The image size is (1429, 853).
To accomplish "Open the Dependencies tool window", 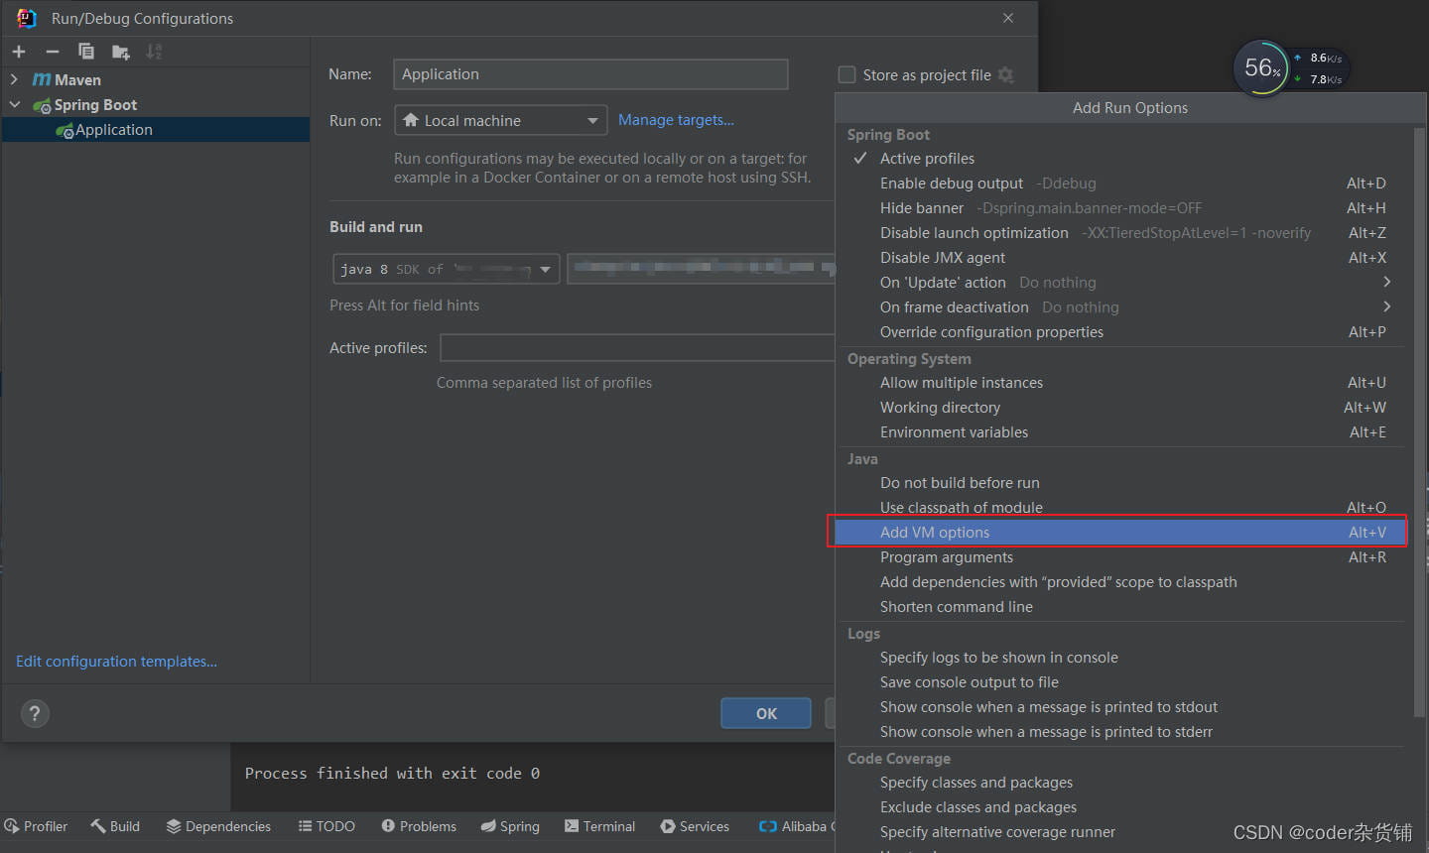I will [x=218, y=826].
